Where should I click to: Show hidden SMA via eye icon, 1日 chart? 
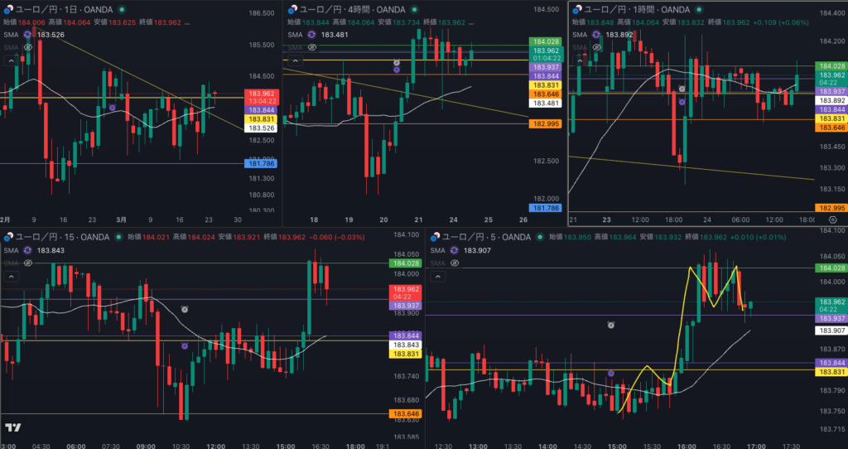[x=27, y=47]
